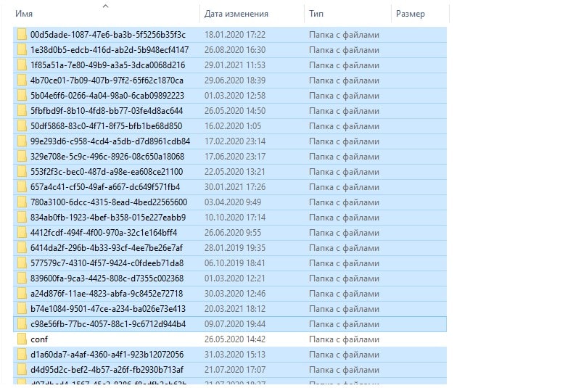Click the date 20.03.2021 18:12
The height and width of the screenshot is (388, 581).
click(235, 308)
